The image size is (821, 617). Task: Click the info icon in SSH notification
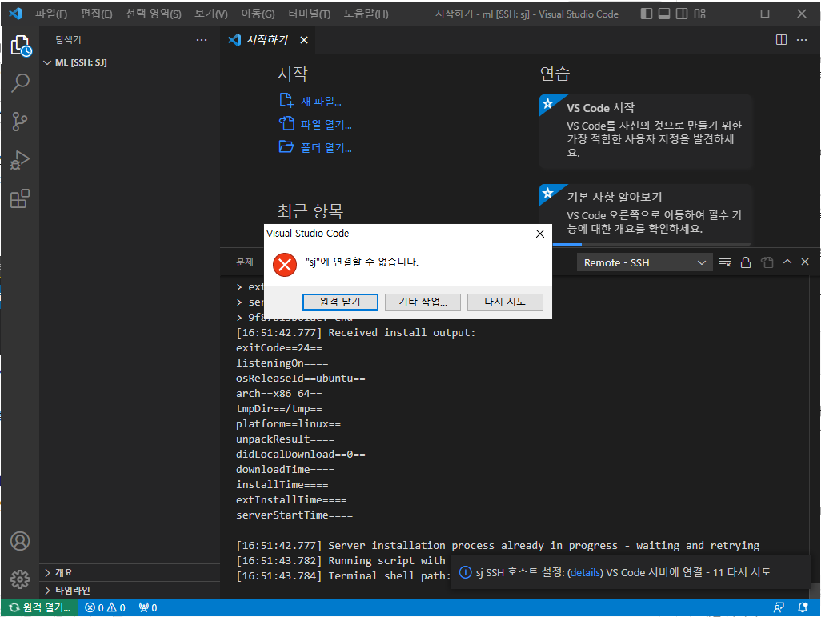click(465, 572)
